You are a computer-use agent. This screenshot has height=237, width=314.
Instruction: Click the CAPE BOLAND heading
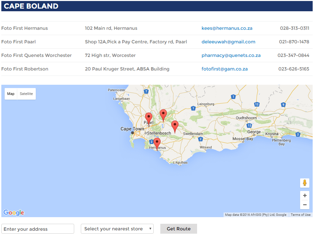[x=31, y=6]
